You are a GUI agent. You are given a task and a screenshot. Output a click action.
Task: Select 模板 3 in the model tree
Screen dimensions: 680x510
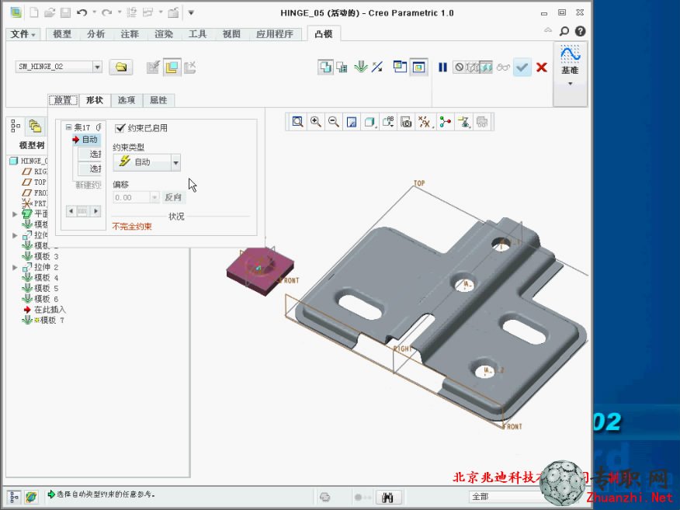click(46, 256)
